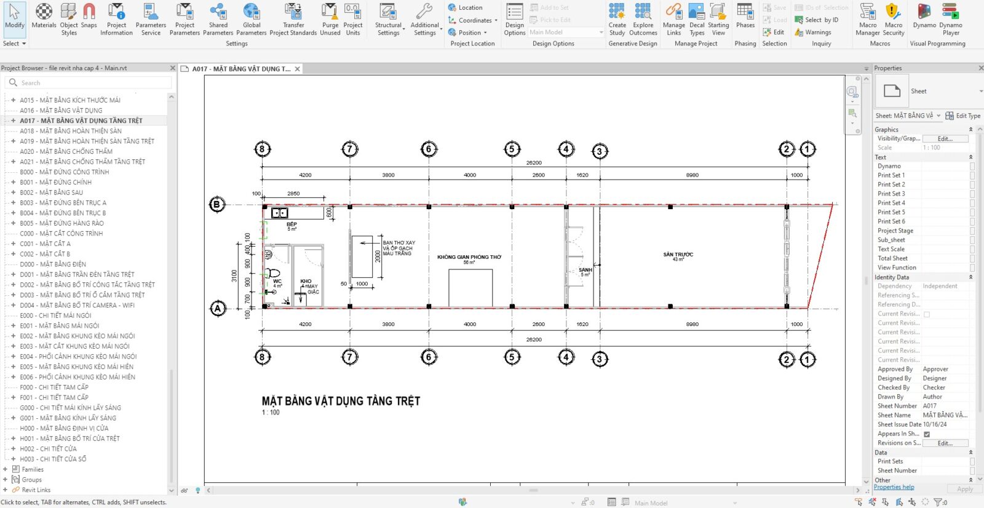This screenshot has height=508, width=984.
Task: Open Macro Security settings
Action: pyautogui.click(x=894, y=20)
